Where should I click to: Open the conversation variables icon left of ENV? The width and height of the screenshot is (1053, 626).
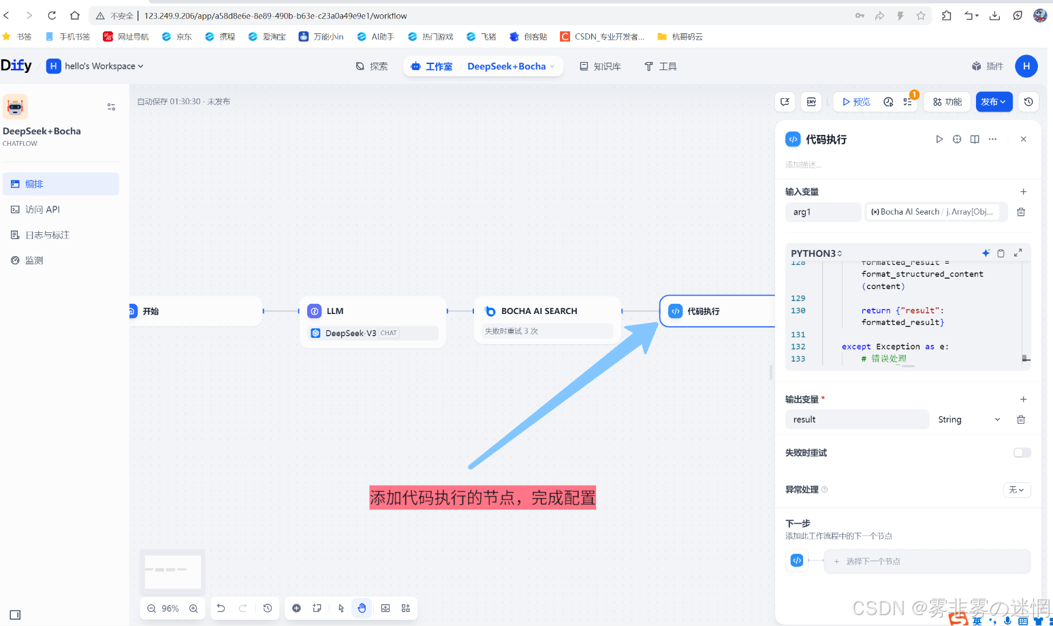pyautogui.click(x=785, y=101)
